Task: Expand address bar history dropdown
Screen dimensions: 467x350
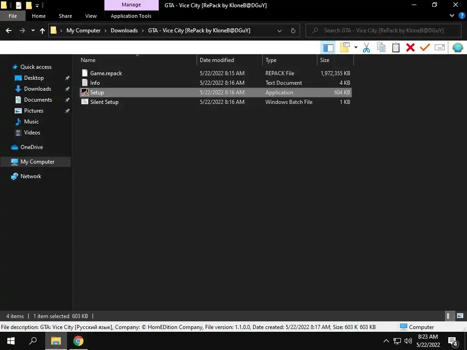Action: pyautogui.click(x=280, y=31)
